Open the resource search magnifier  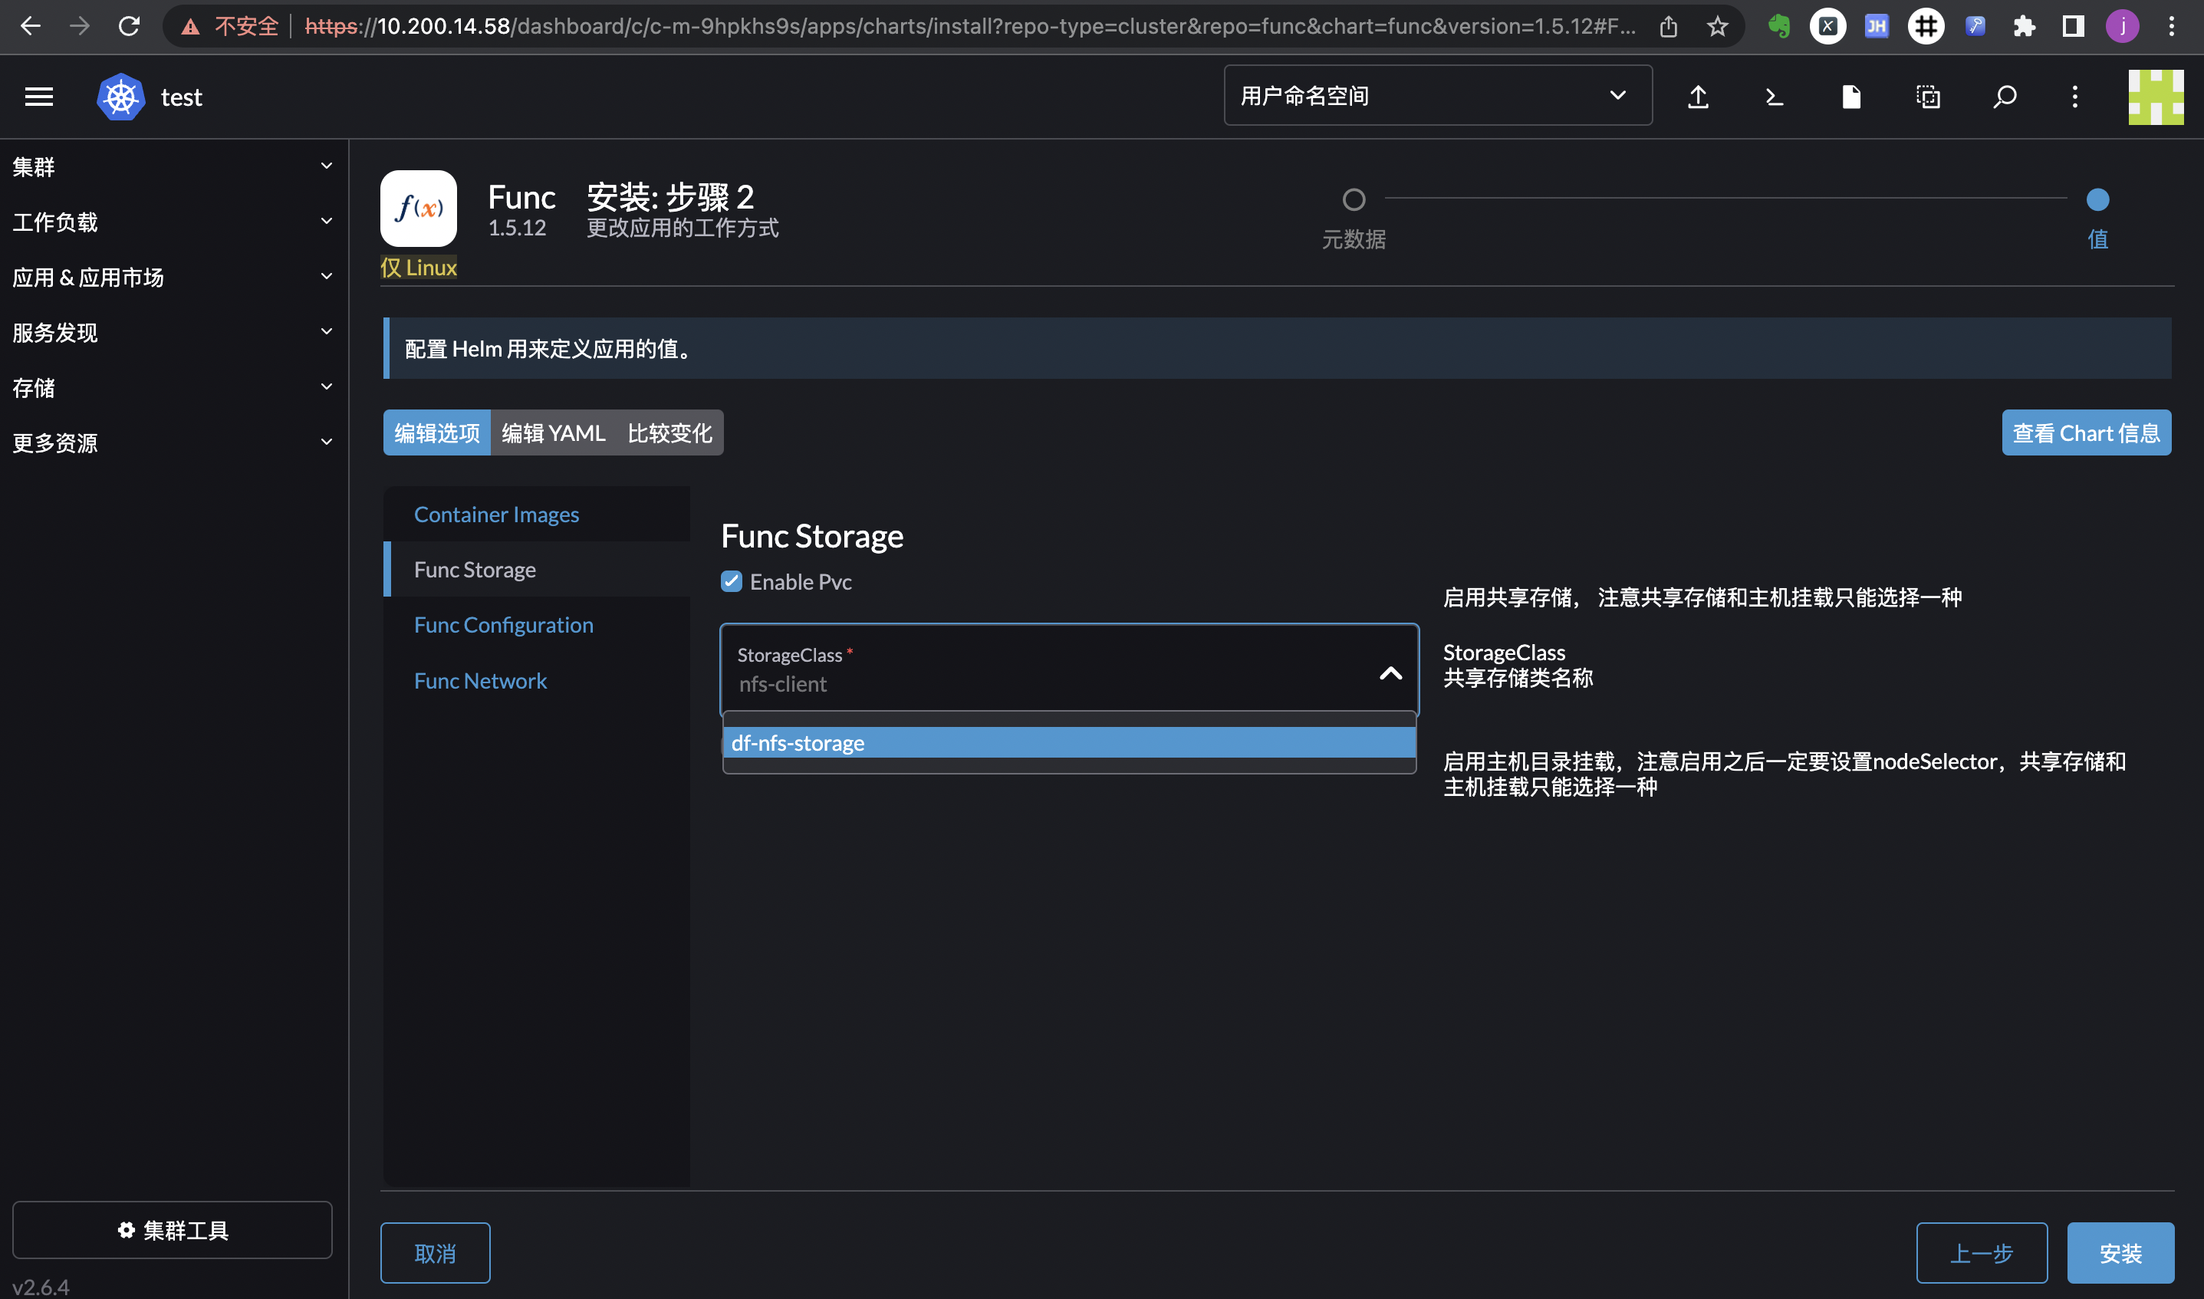click(x=2005, y=97)
